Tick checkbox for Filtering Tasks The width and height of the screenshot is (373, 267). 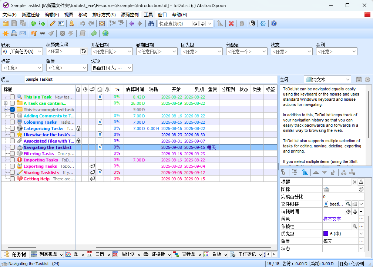click(x=12, y=154)
